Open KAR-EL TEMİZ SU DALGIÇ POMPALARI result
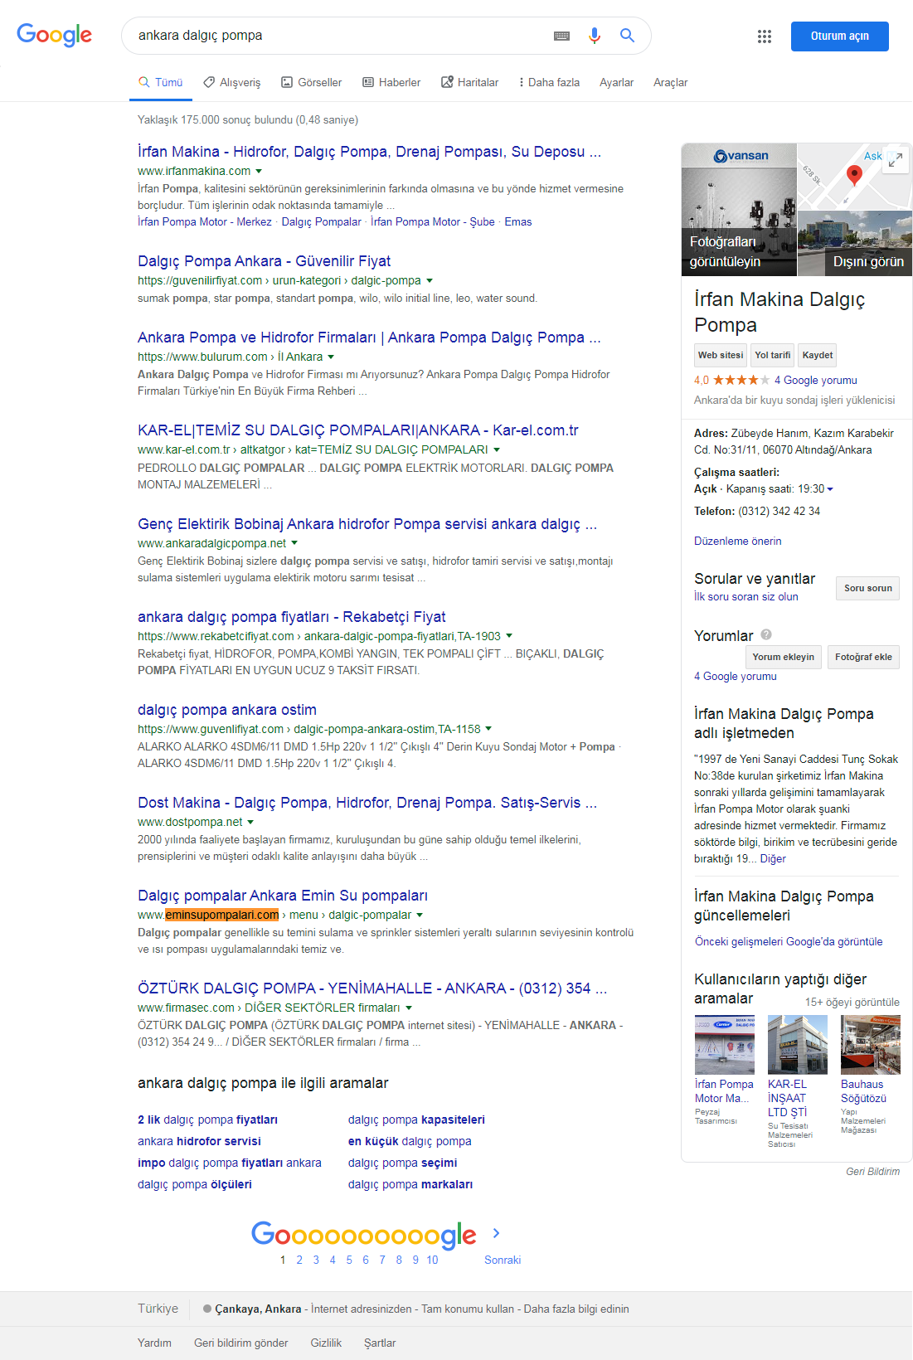 pos(357,430)
